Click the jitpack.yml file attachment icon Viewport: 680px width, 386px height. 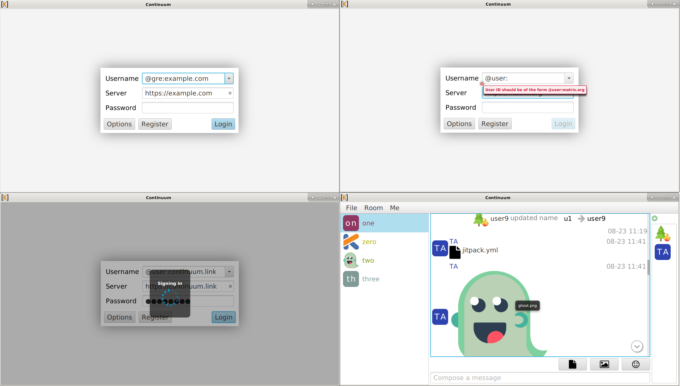click(455, 252)
